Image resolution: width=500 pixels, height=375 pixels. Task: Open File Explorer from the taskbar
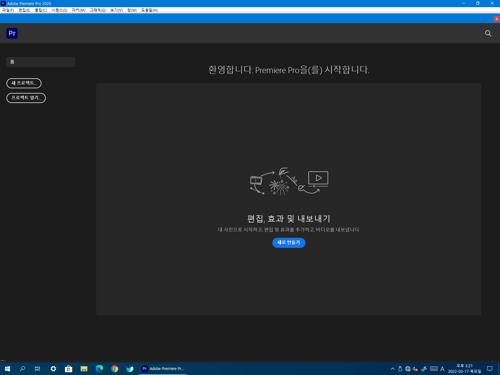[x=84, y=369]
